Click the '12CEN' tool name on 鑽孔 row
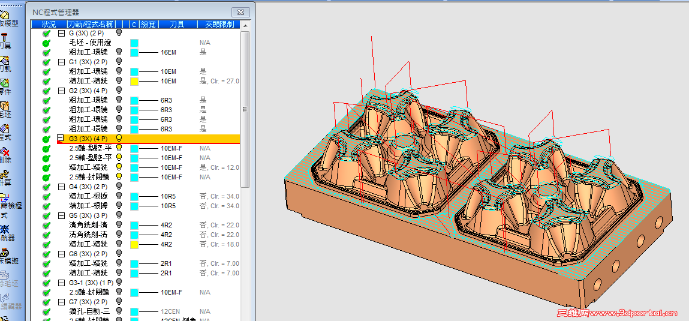The width and height of the screenshot is (689, 321). coord(170,311)
